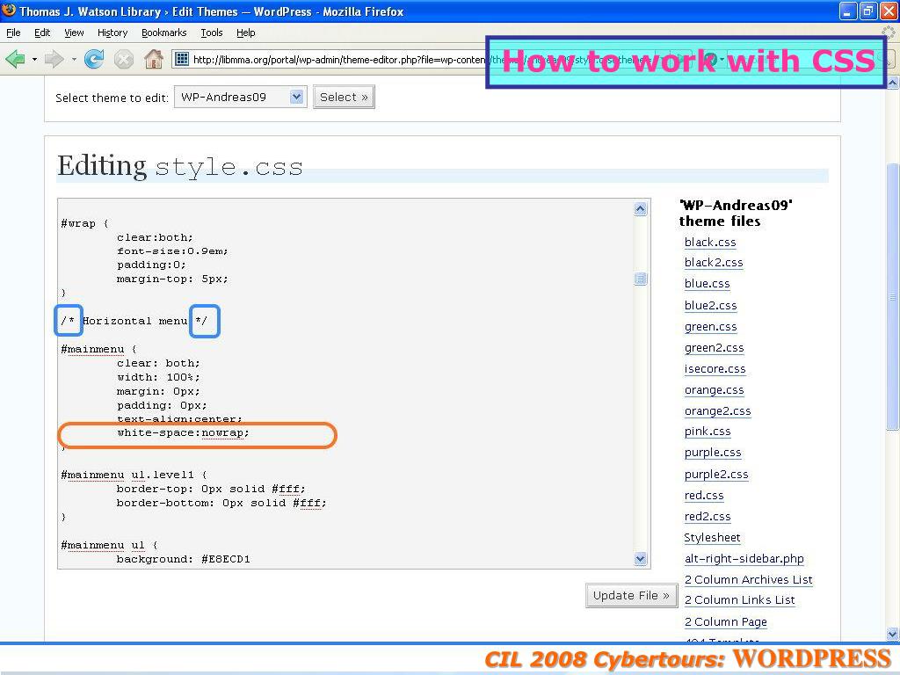Open the Edit menu
Image resolution: width=900 pixels, height=675 pixels.
pos(42,33)
